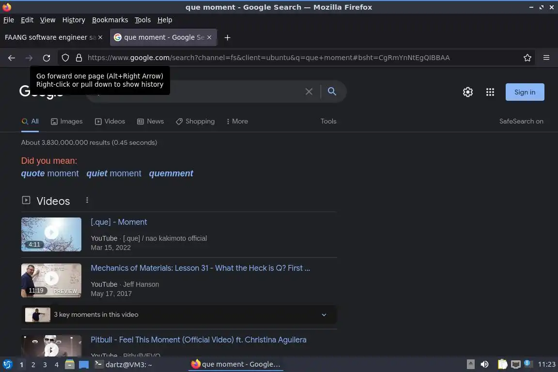Open the Mechanics of Materials Lesson 31 link
Viewport: 558px width, 372px height.
(x=201, y=268)
